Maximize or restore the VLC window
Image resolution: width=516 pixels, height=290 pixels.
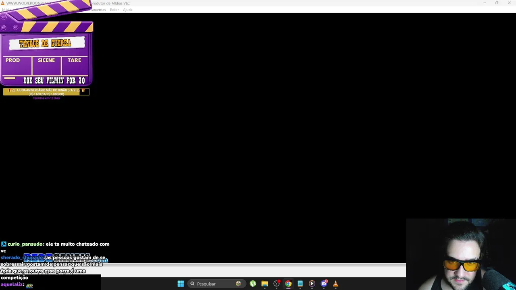pyautogui.click(x=497, y=3)
